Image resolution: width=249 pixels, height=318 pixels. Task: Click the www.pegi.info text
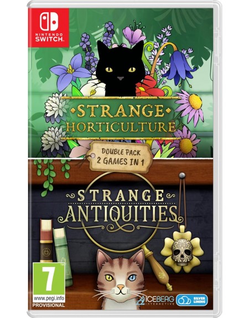tap(49, 299)
